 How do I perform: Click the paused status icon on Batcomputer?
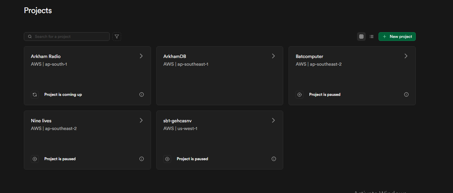[300, 94]
